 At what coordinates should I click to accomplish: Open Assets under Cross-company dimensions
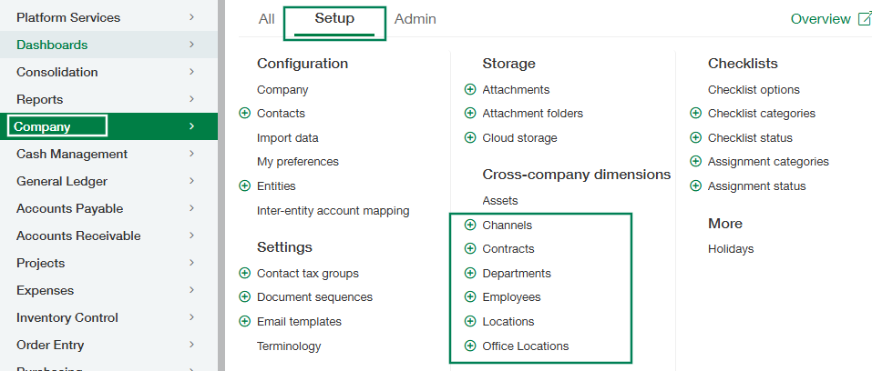(x=500, y=200)
